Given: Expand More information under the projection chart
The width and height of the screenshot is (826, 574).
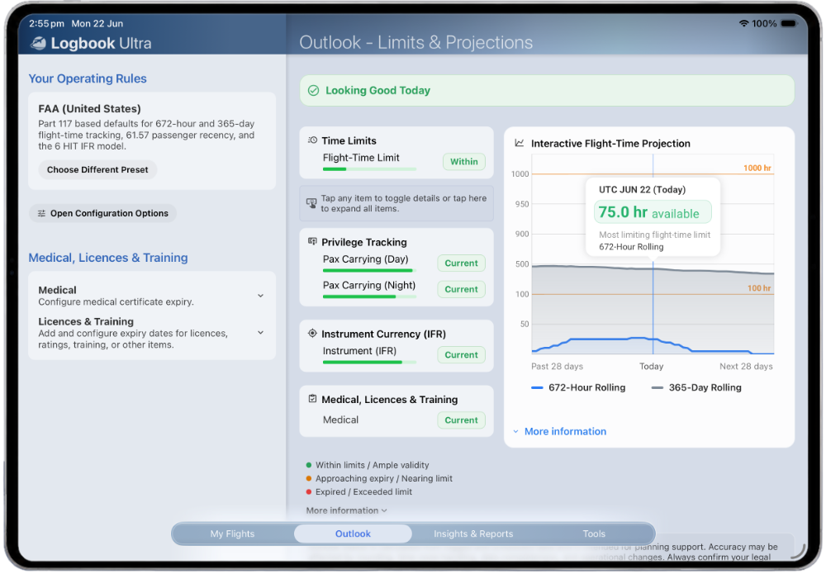Looking at the screenshot, I should pyautogui.click(x=559, y=431).
